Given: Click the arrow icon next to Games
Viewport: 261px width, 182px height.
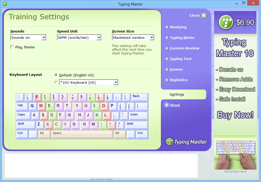Looking at the screenshot, I should pos(166,69).
